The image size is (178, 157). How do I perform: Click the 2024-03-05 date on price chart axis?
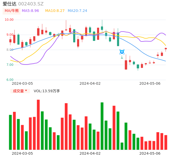tap(22, 83)
